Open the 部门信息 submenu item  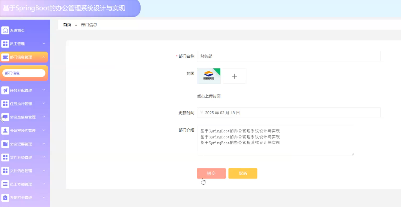[24, 73]
